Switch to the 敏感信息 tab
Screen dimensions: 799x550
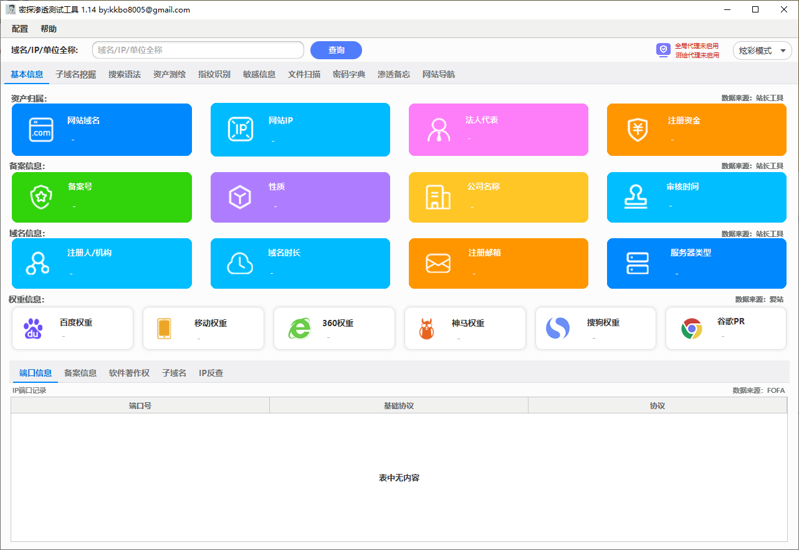259,74
